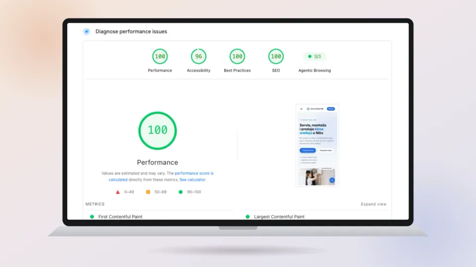Select the Accessibility score gauge showing 96
Viewport: 476px width, 267px height.
[x=198, y=56]
